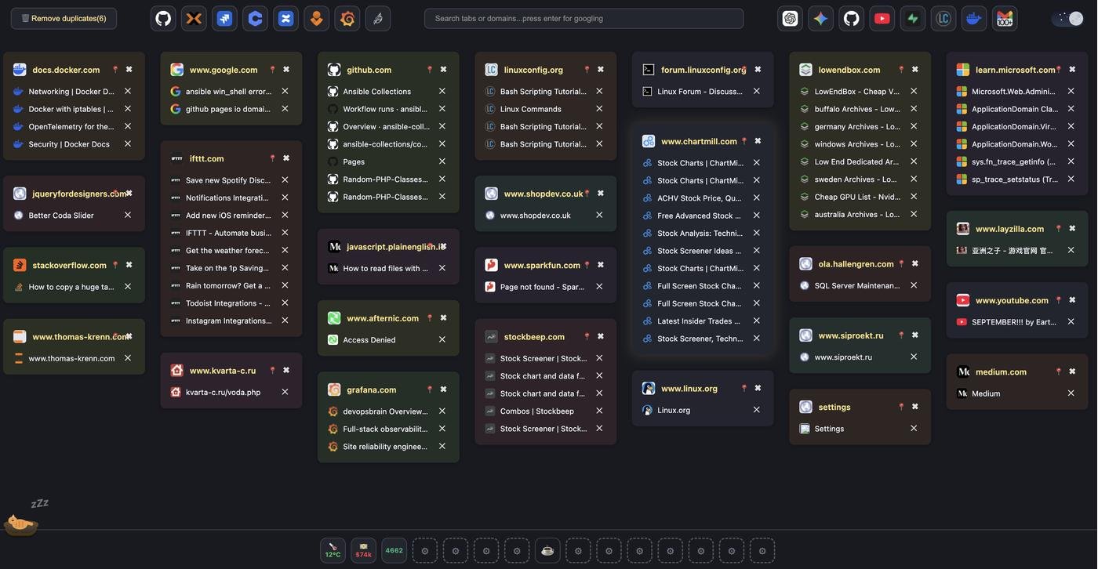Click the Grafana shortcut icon in toolbar
The height and width of the screenshot is (569, 1098).
[347, 18]
